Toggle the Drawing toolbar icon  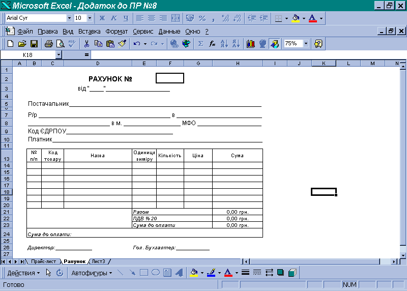pyautogui.click(x=275, y=44)
